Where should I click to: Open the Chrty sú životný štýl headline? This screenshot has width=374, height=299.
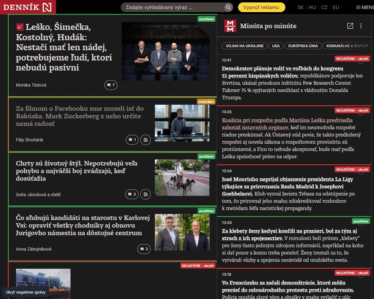[x=77, y=171]
